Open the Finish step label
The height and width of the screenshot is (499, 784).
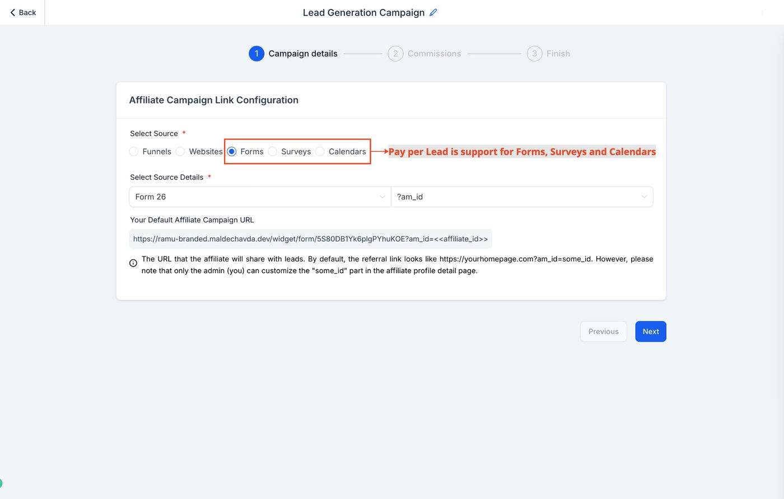[x=558, y=54]
